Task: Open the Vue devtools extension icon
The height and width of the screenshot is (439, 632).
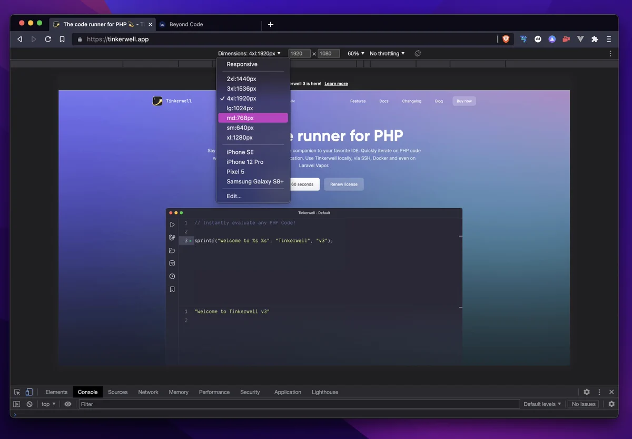Action: point(580,39)
